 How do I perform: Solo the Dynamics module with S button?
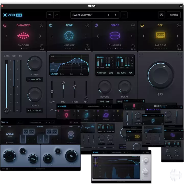[x=42, y=25]
